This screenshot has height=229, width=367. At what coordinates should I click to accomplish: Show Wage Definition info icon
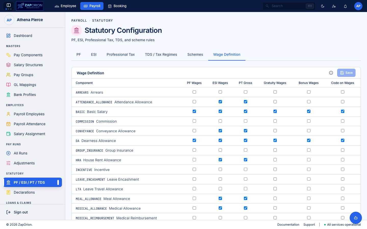331,73
